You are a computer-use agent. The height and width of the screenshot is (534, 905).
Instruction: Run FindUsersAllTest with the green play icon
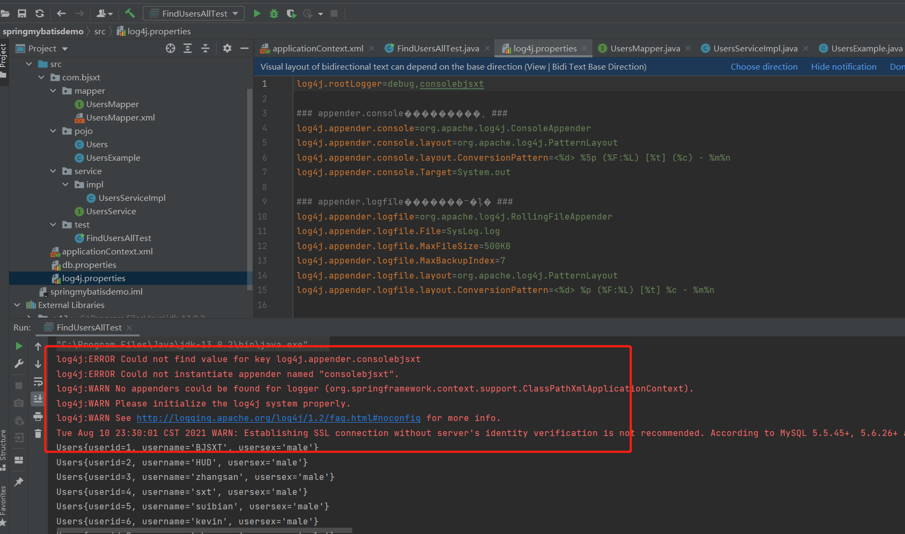coord(257,13)
